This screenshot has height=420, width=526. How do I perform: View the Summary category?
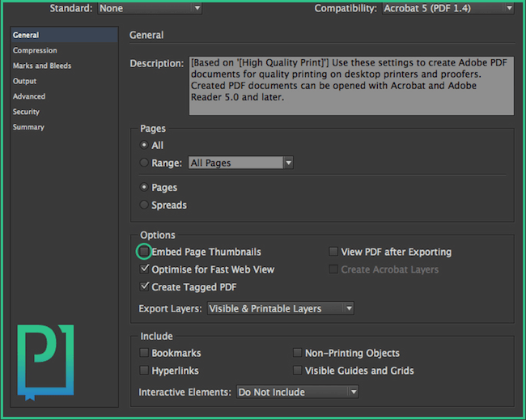28,127
